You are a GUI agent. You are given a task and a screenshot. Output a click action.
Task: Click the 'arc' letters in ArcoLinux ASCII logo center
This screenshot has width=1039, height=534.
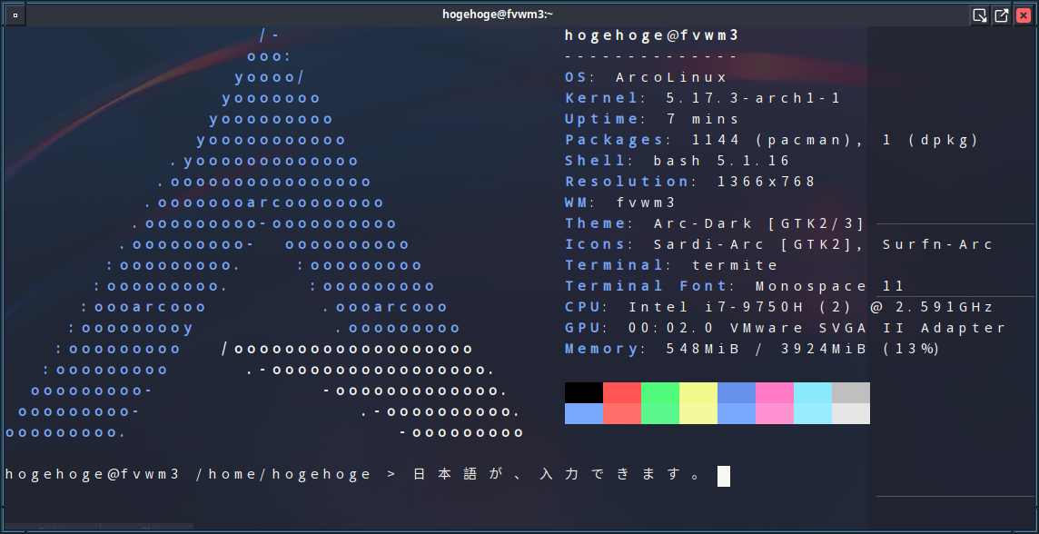coord(264,203)
